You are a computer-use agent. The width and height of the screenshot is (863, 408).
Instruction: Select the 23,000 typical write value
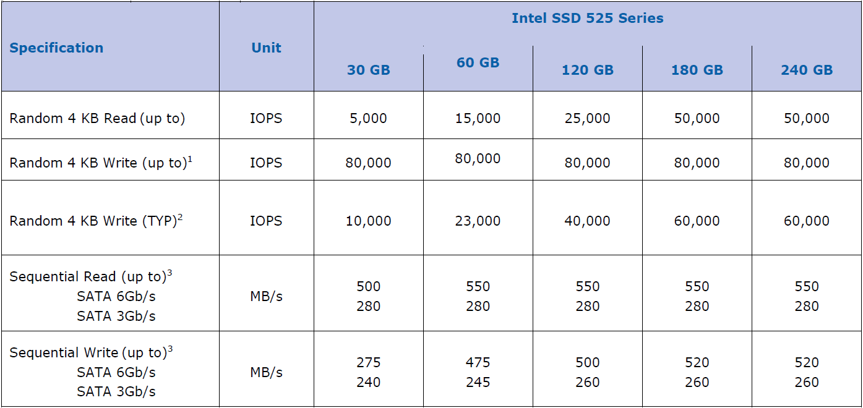pyautogui.click(x=478, y=221)
